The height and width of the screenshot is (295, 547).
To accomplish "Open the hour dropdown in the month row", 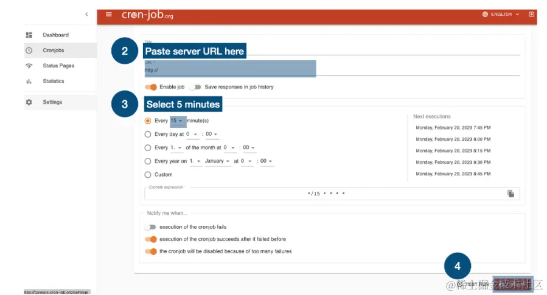I will [229, 148].
